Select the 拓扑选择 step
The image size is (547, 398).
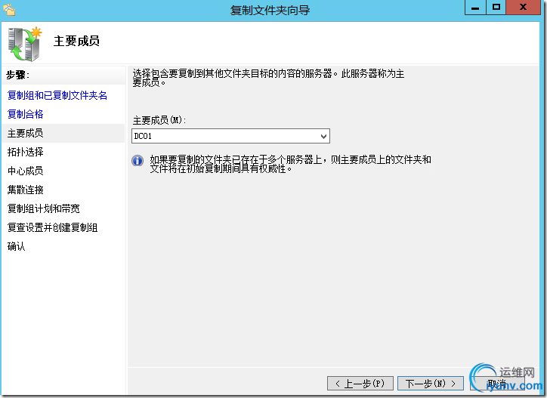(25, 152)
